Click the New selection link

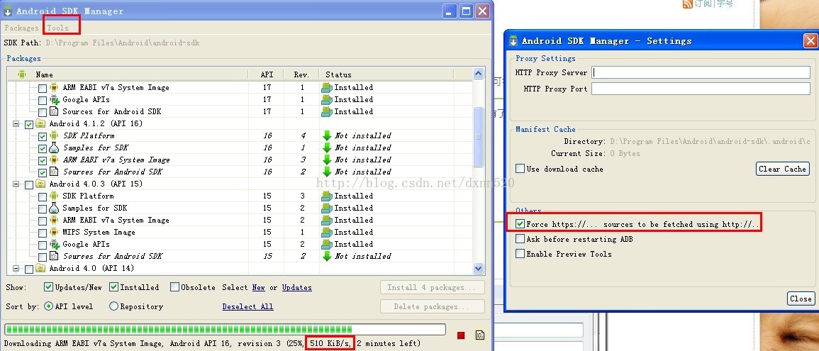[259, 287]
